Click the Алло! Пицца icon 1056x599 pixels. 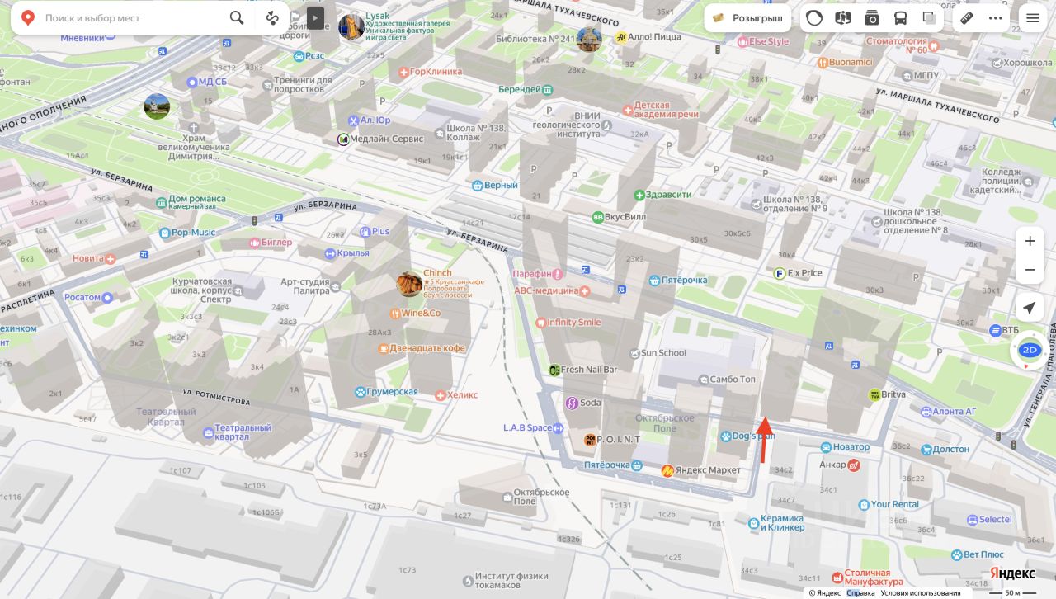620,37
